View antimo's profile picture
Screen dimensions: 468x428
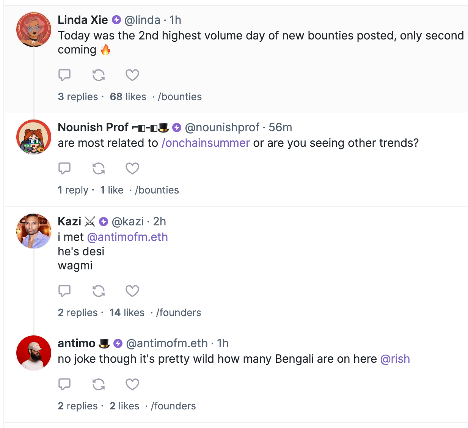[34, 353]
